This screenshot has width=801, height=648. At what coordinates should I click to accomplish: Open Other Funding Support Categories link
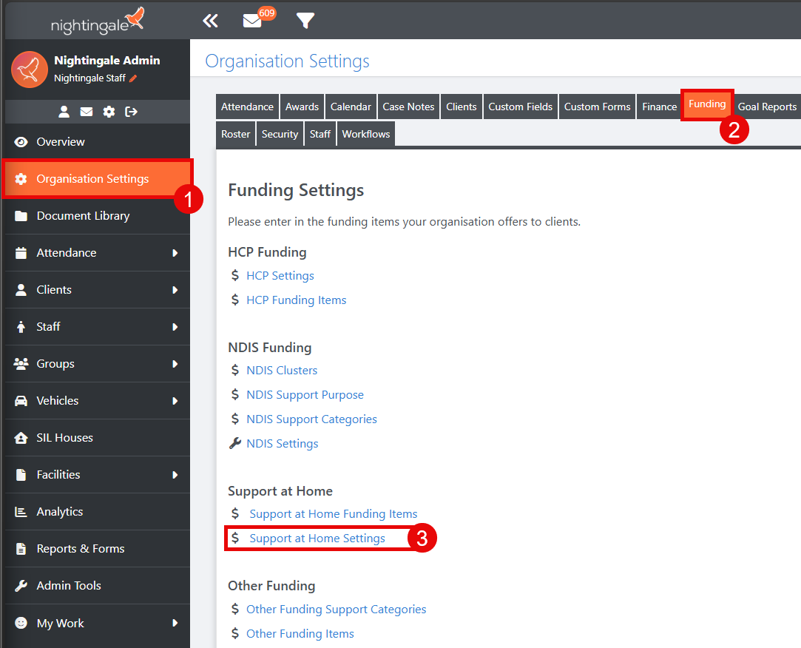[x=336, y=609]
